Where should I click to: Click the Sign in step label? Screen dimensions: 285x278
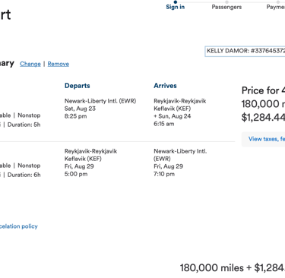[176, 7]
